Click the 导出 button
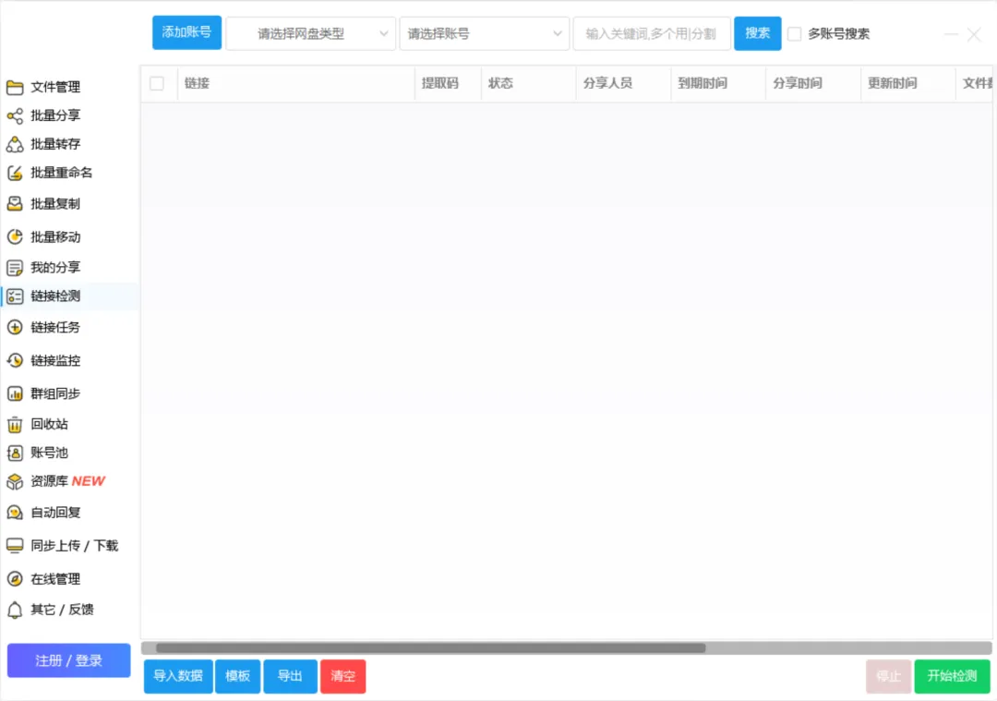 click(x=290, y=676)
